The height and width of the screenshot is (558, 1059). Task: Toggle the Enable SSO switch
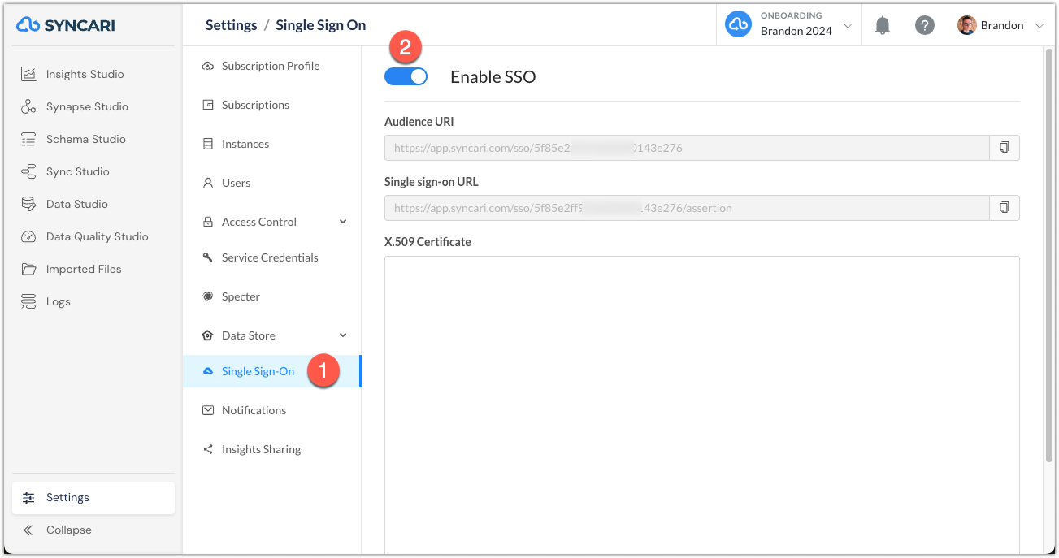click(406, 76)
